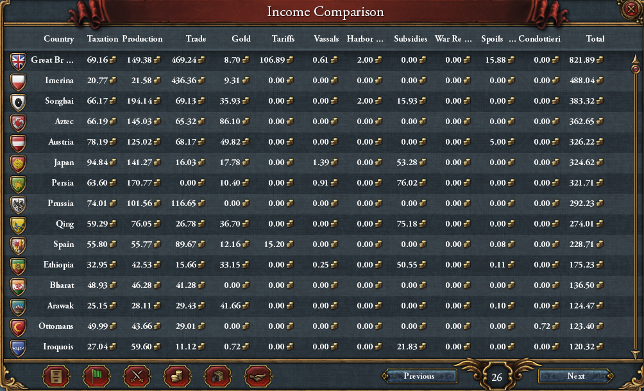Select the Prussia country name
Viewport: 644px width, 391px height.
(60, 203)
